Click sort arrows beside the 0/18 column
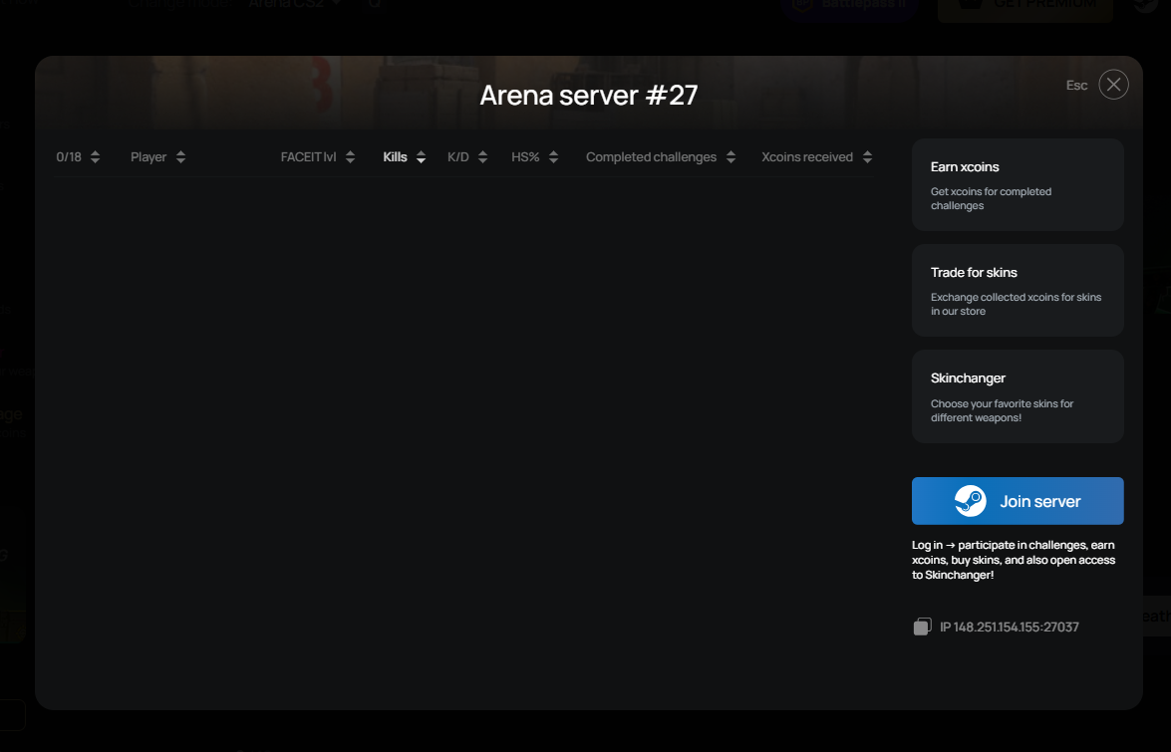The image size is (1171, 752). [95, 157]
